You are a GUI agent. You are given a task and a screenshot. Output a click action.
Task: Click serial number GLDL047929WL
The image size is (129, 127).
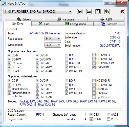click(x=110, y=46)
